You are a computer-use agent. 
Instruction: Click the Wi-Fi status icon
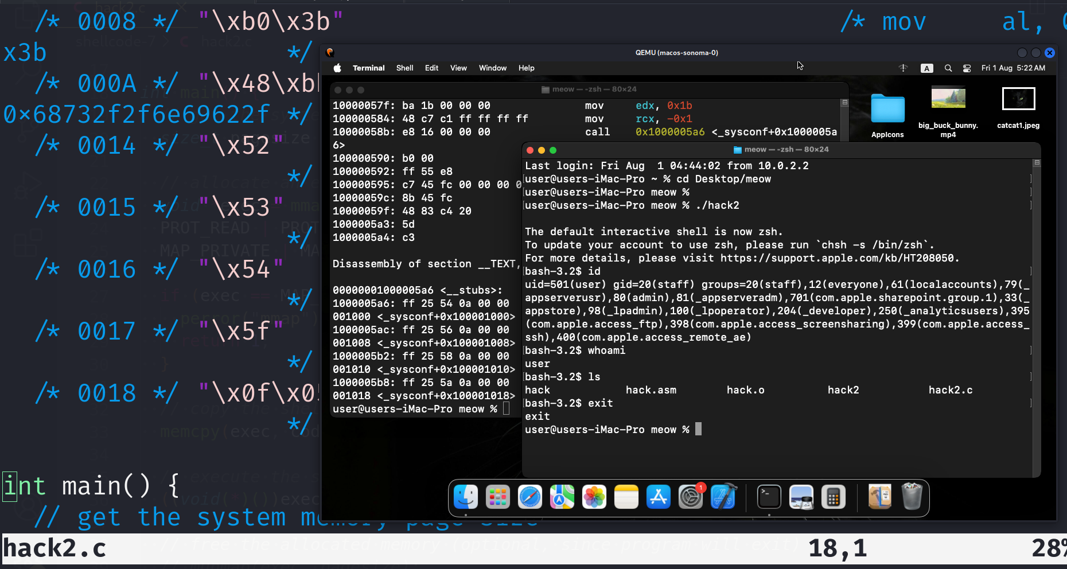(x=903, y=68)
